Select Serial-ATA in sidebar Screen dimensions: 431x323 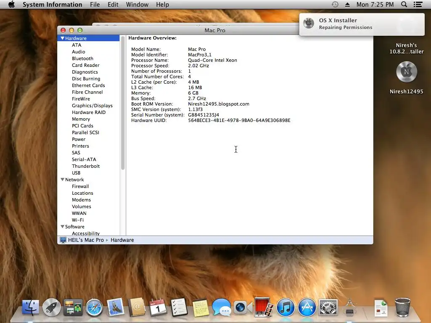click(84, 159)
